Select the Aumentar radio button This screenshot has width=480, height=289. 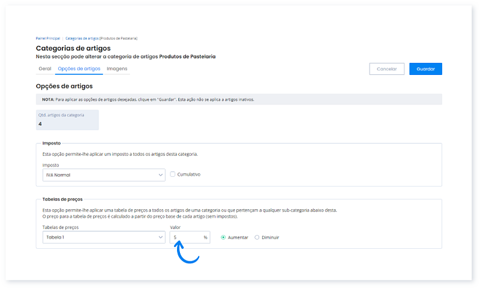[x=224, y=237]
